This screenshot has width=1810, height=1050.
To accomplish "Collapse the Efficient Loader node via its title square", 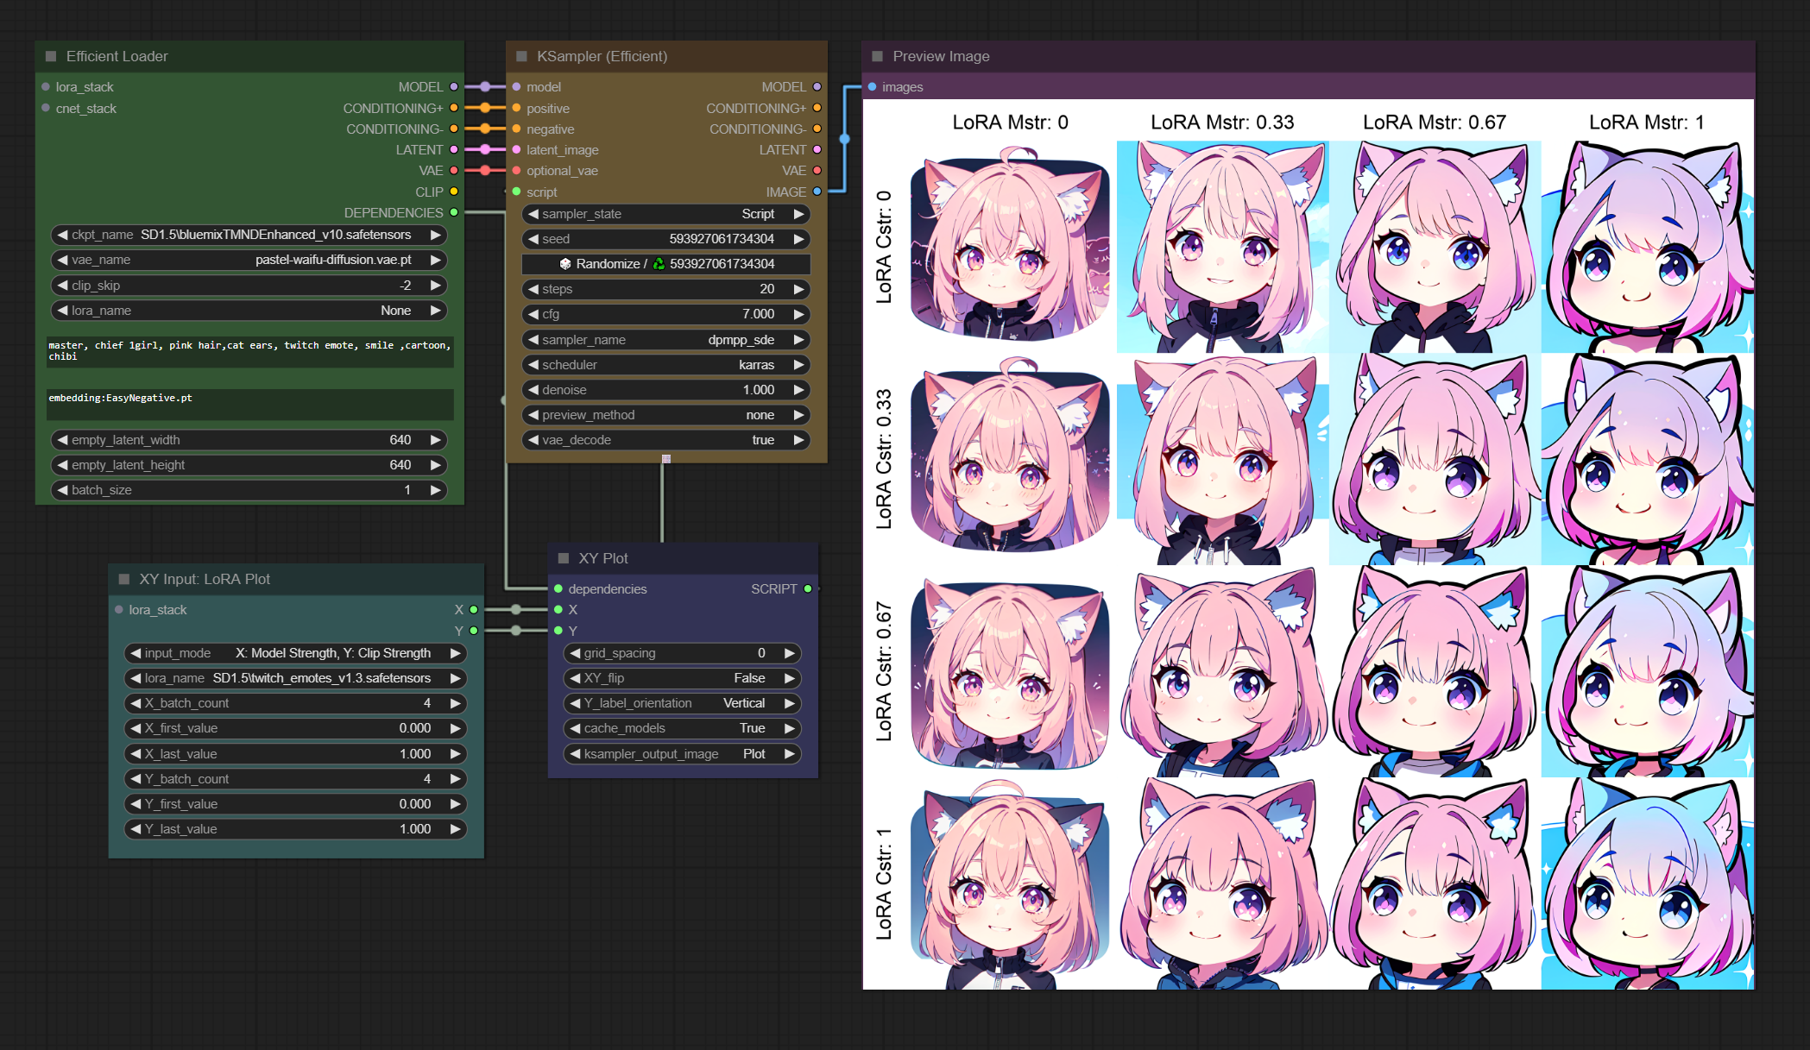I will [x=51, y=56].
